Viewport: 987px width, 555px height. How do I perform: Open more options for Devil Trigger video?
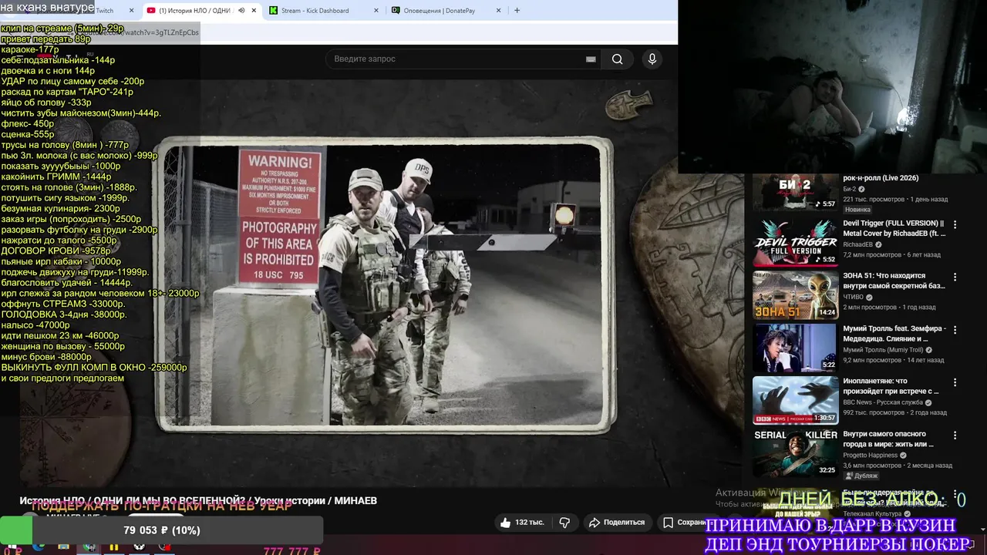coord(955,225)
